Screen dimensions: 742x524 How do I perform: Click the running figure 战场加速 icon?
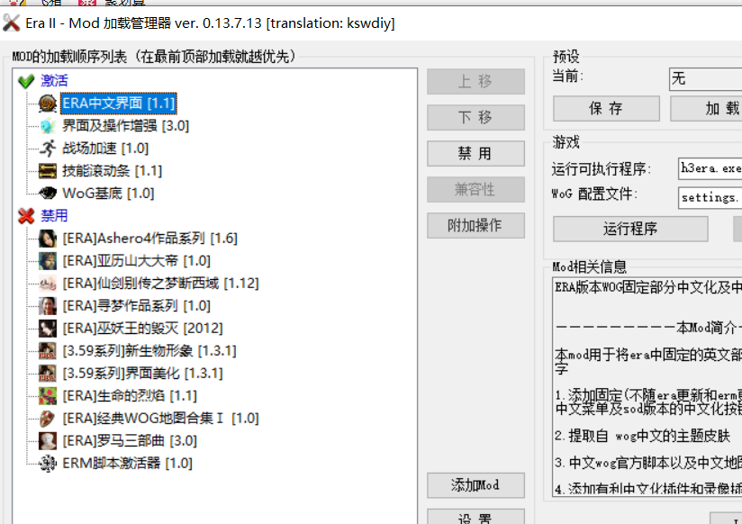(x=48, y=149)
